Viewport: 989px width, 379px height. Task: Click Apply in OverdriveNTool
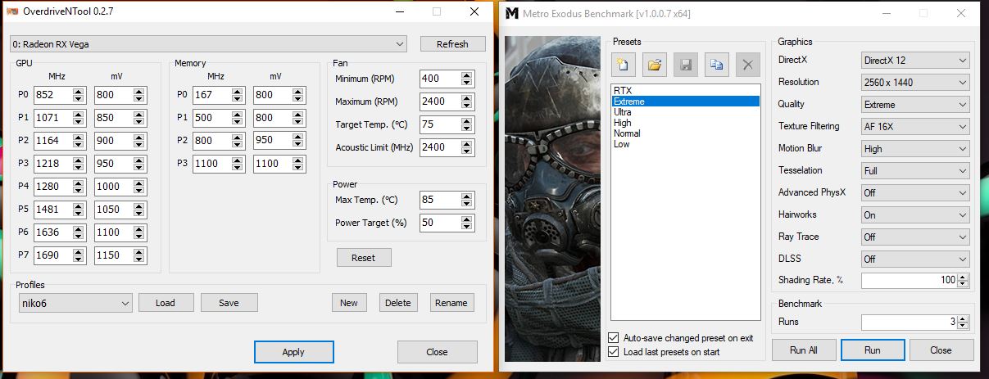coord(293,352)
